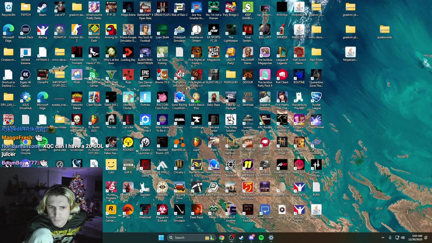Launch the Dead by Daylight icon
The image size is (432, 243).
(x=231, y=101)
